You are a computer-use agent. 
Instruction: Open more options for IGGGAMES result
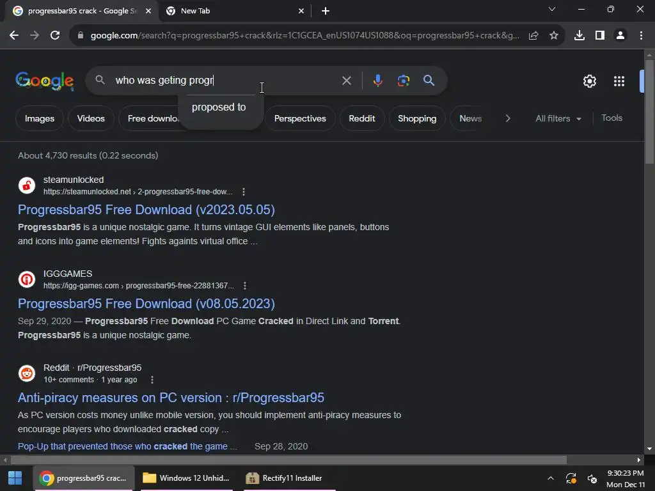[245, 286]
